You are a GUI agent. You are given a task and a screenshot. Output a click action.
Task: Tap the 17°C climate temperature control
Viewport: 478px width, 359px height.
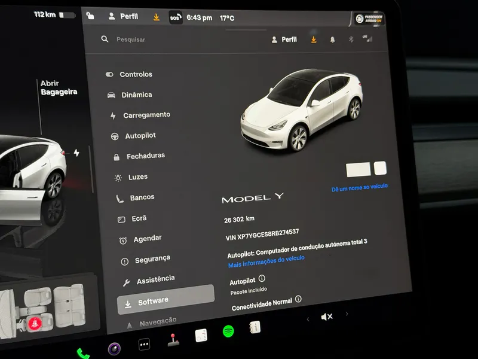(x=227, y=18)
